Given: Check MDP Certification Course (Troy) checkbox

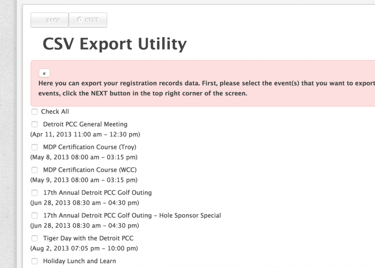Looking at the screenshot, I should click(x=35, y=147).
